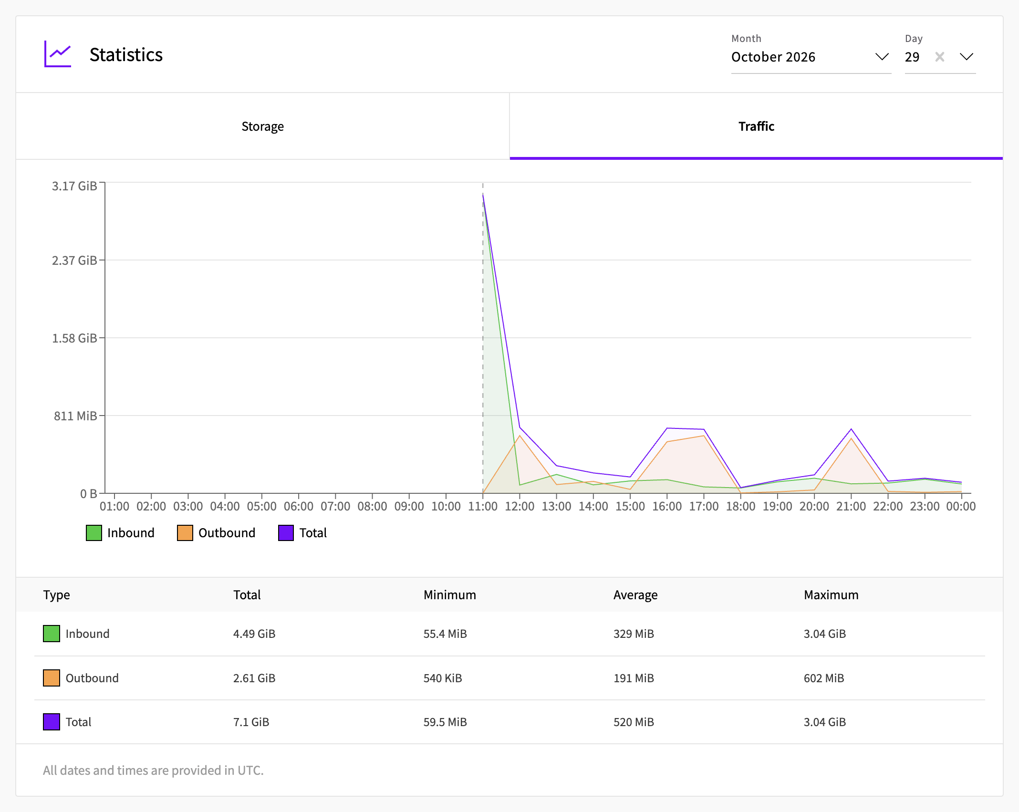Screen dimensions: 1019x812
Task: Click the Inbound average 329 MiB
Action: tap(634, 634)
